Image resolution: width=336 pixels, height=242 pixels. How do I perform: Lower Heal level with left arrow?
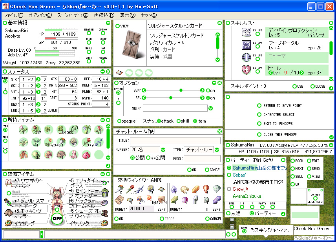(270, 73)
